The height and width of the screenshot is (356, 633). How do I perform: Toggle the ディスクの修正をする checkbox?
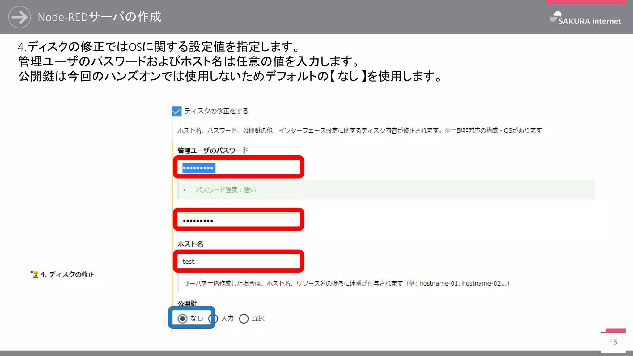pos(176,111)
